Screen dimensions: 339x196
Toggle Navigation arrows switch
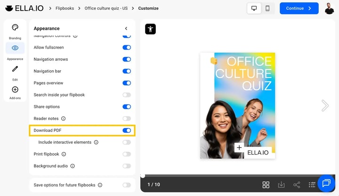[x=127, y=59]
